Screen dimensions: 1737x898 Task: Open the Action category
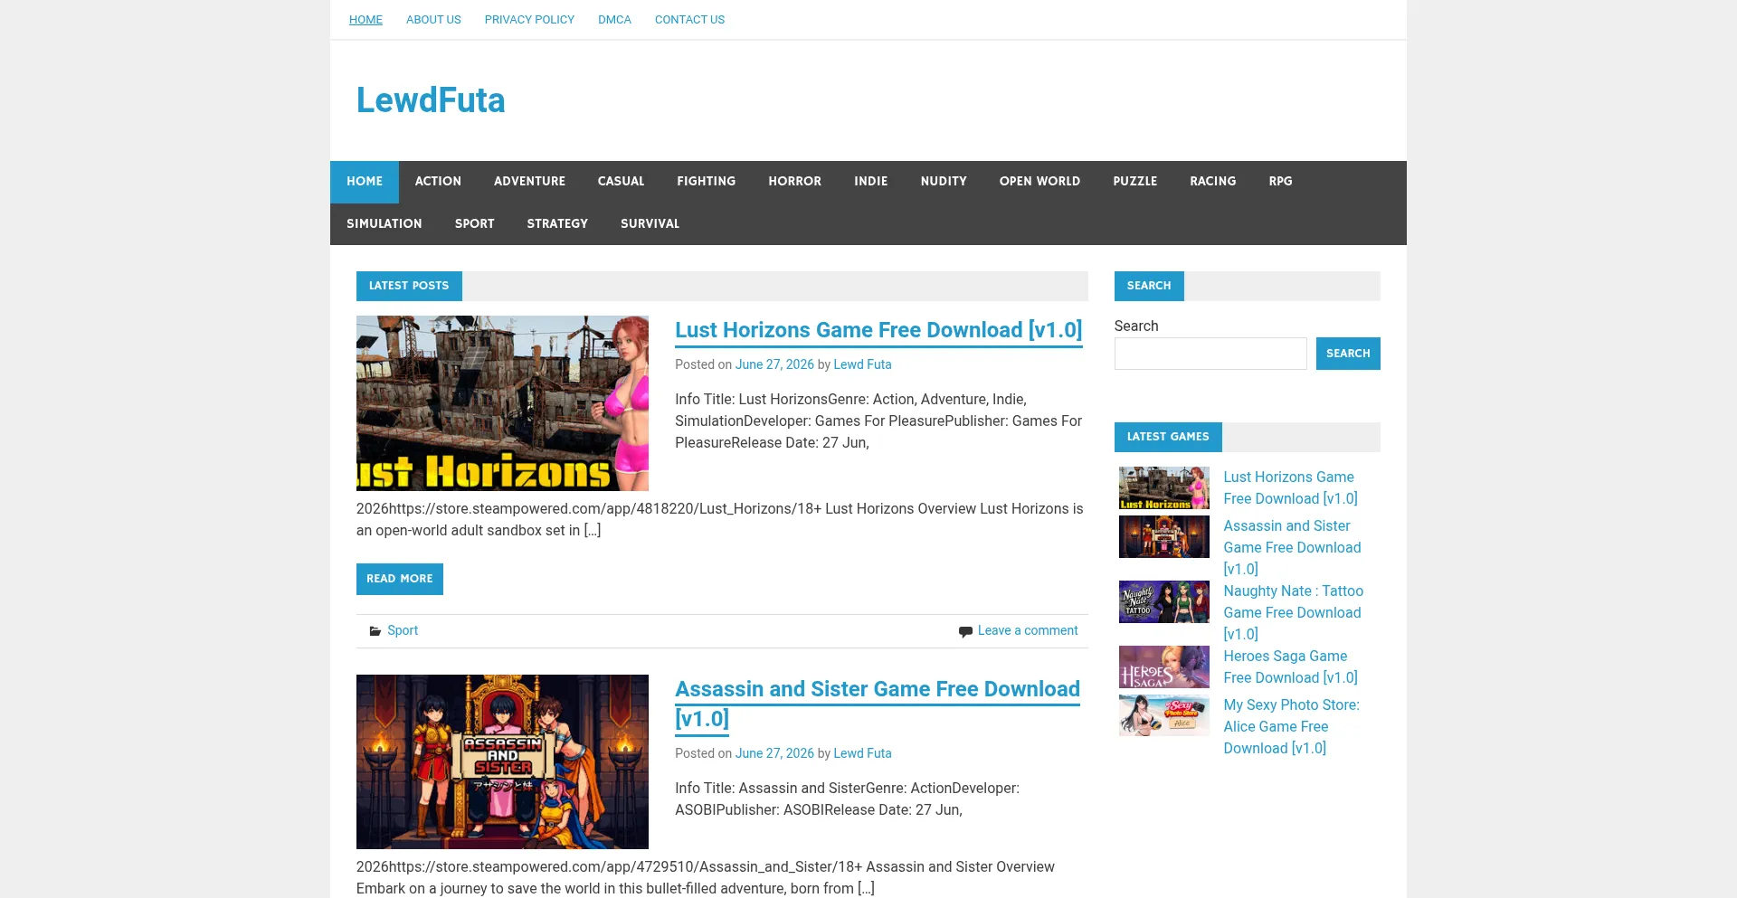point(438,182)
